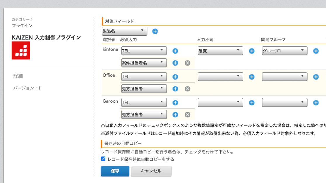The image size is (326, 183).
Task: Click the 入力不可 column header
Action: point(205,40)
